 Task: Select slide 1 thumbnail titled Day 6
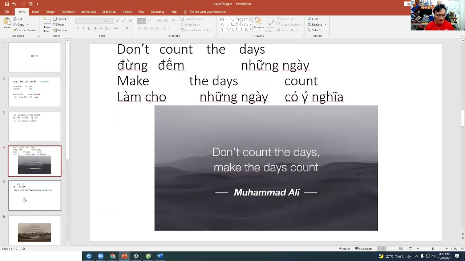35,57
